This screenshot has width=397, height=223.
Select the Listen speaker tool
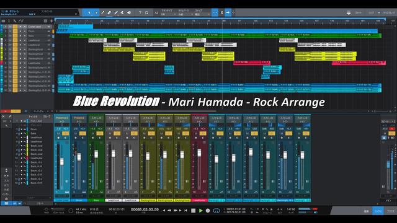[129, 12]
